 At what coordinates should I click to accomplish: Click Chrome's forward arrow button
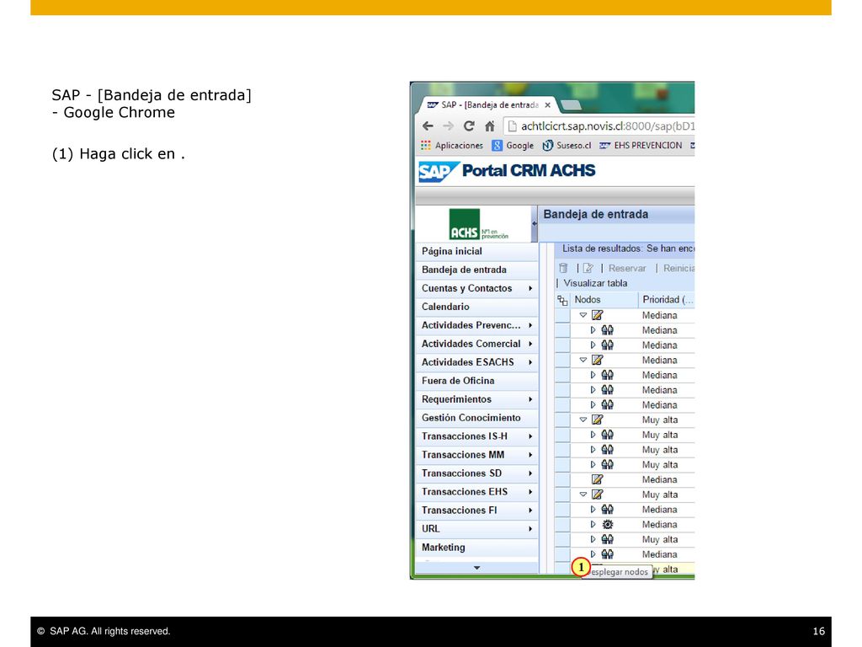click(x=448, y=126)
